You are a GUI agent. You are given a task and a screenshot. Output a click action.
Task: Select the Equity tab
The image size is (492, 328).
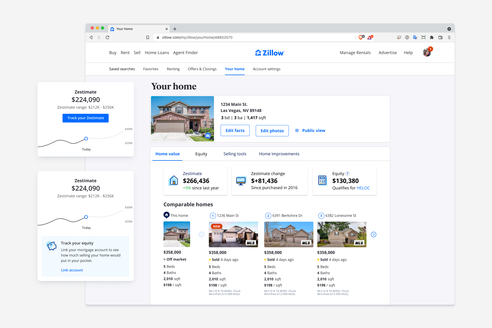point(201,154)
